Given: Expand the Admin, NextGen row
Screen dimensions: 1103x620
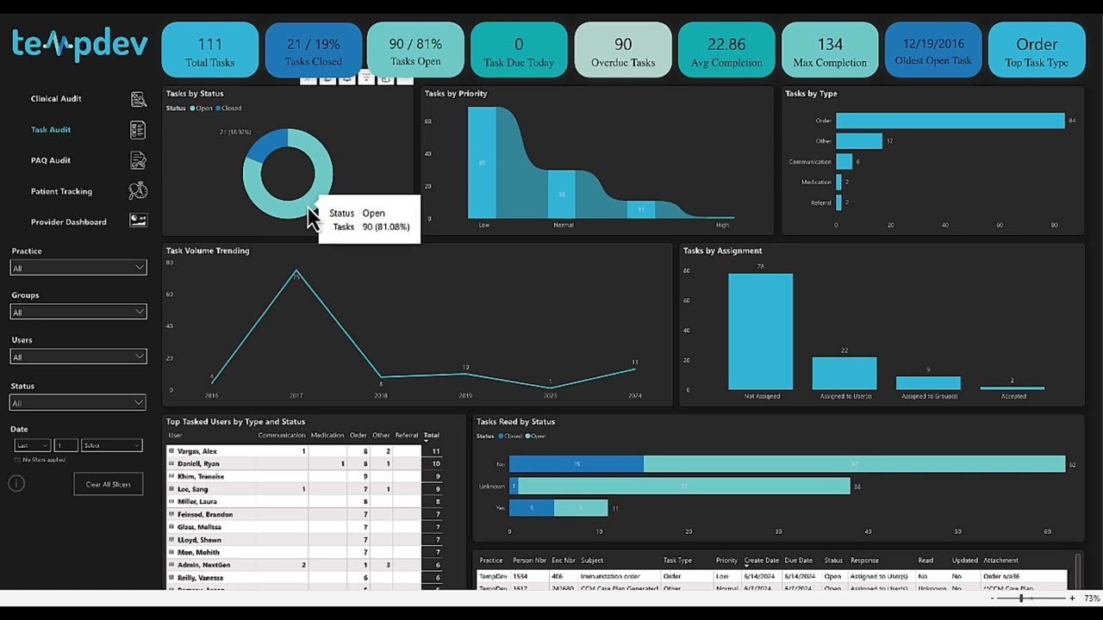Looking at the screenshot, I should 171,565.
